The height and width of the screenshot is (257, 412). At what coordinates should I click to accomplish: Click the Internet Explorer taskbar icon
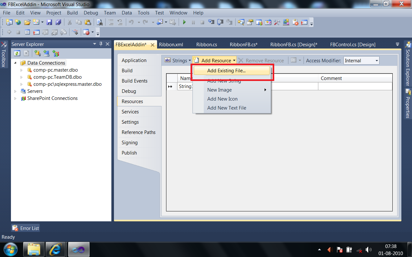pyautogui.click(x=56, y=249)
